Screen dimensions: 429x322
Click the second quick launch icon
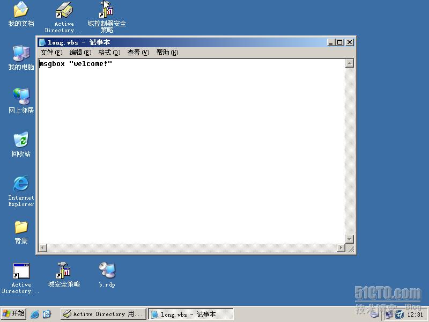point(47,314)
